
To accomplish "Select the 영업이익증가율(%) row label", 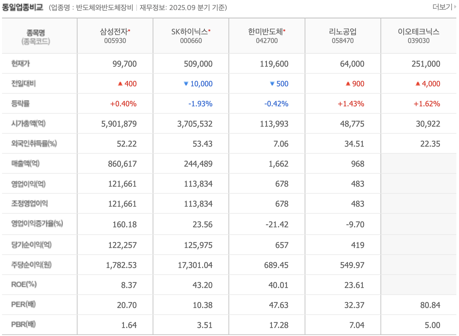I will pyautogui.click(x=37, y=223).
